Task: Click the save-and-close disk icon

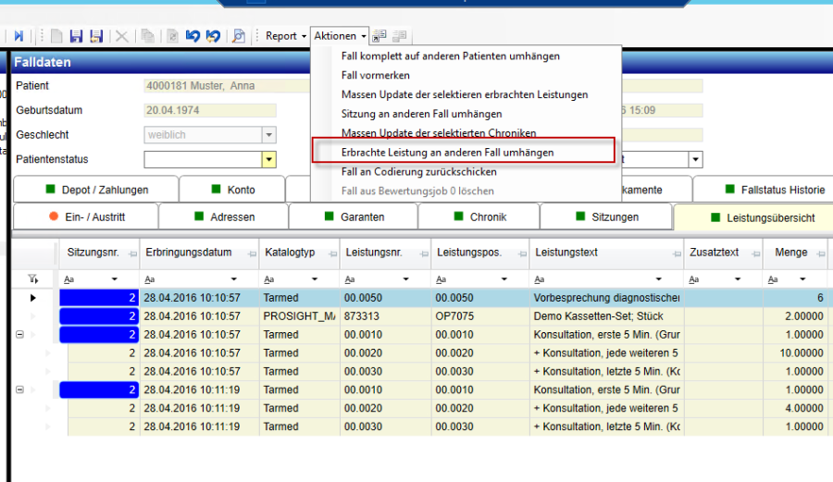Action: pyautogui.click(x=95, y=36)
